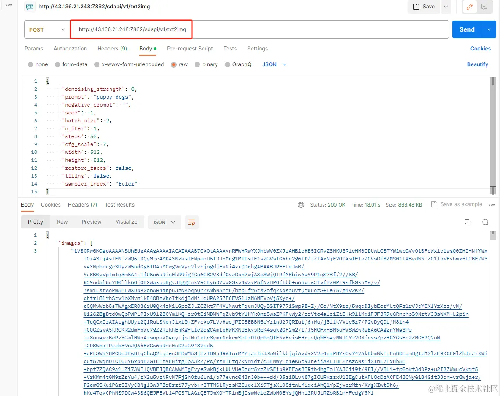Click the Beautify link
Screen dimensions: 501x396
tap(477, 64)
